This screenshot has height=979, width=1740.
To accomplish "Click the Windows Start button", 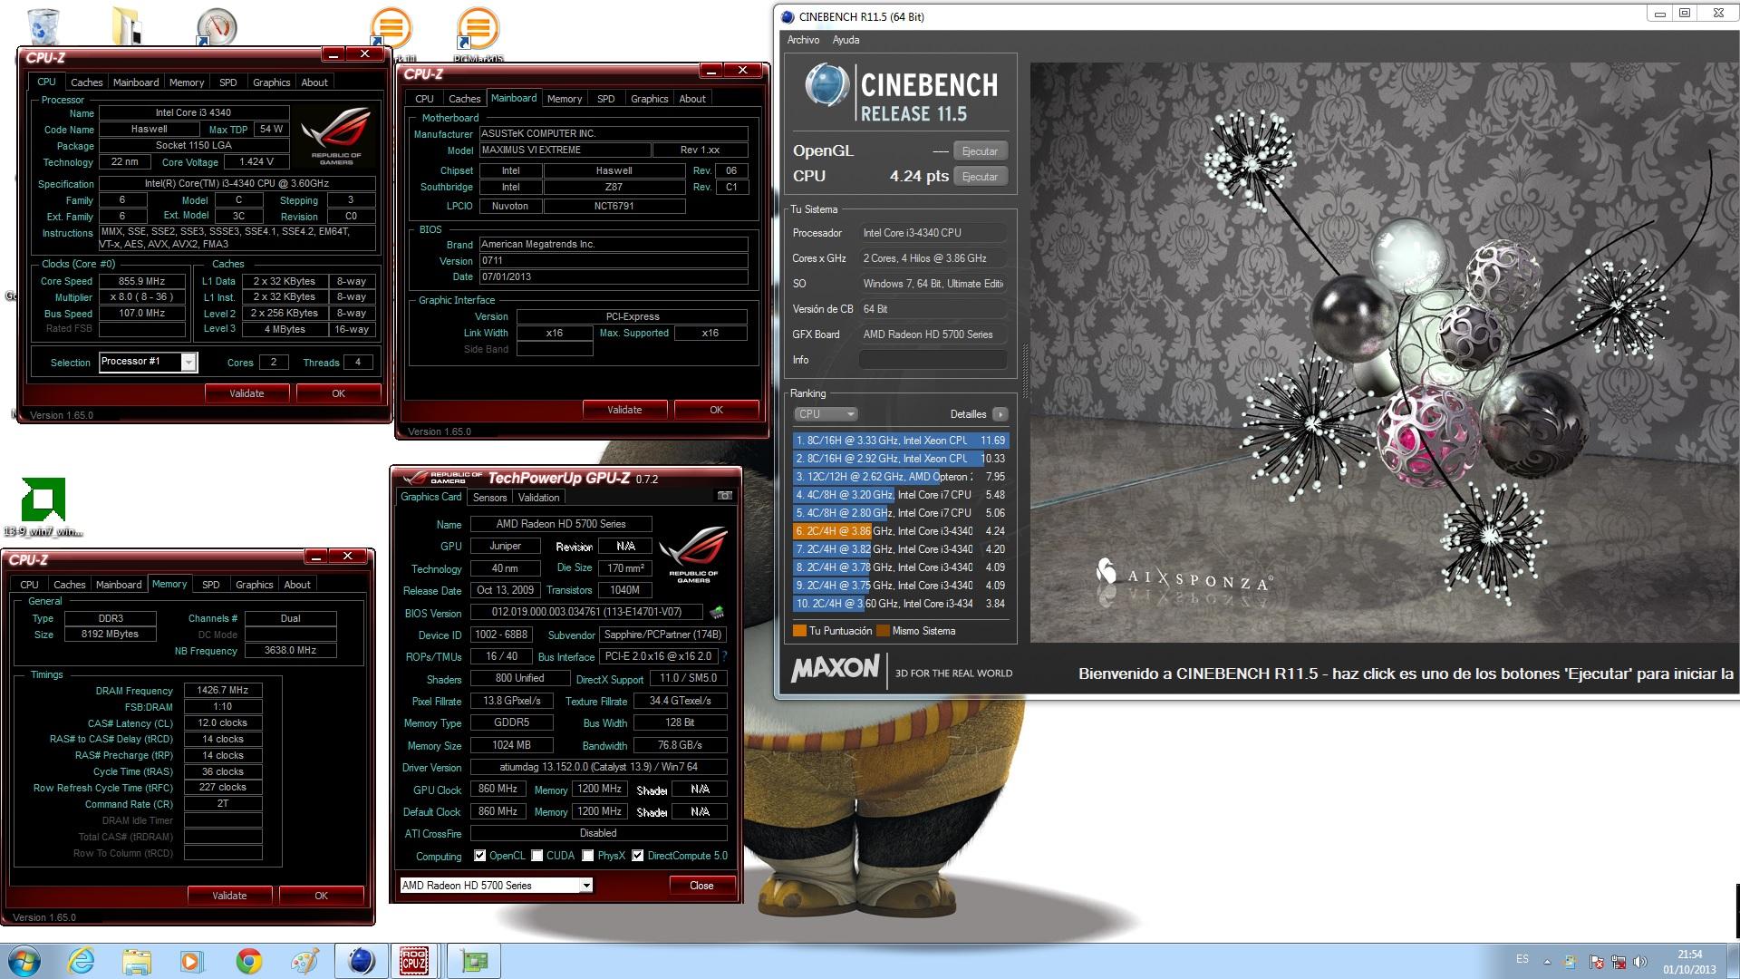I will click(24, 961).
